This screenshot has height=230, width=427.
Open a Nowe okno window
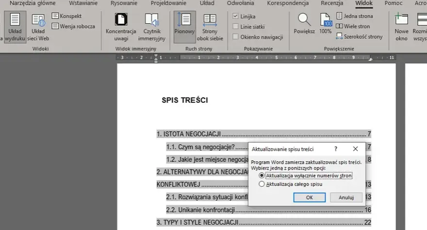tap(401, 27)
